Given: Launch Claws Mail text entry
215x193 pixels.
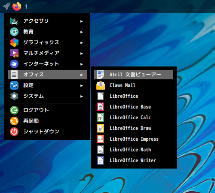Looking at the screenshot, I should click(123, 85).
